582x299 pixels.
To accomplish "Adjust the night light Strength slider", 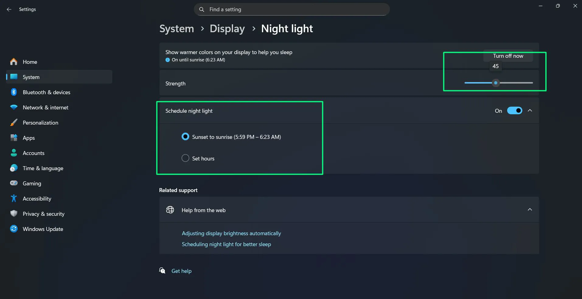I will (x=496, y=83).
